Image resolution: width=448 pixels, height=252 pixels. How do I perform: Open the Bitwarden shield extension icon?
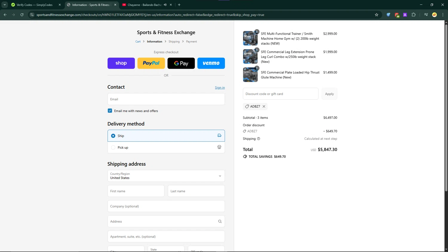pos(388,15)
